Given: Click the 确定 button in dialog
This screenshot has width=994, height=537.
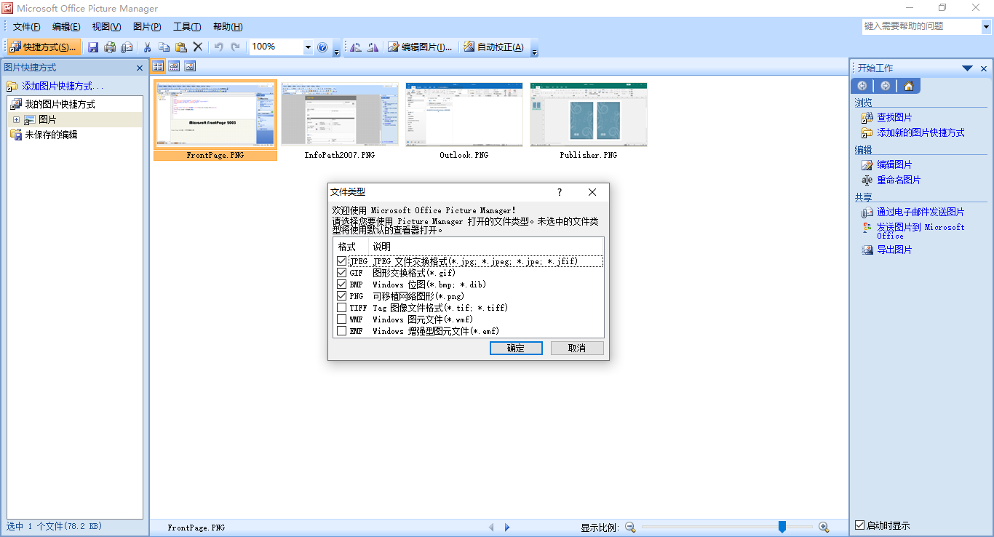Looking at the screenshot, I should point(516,349).
